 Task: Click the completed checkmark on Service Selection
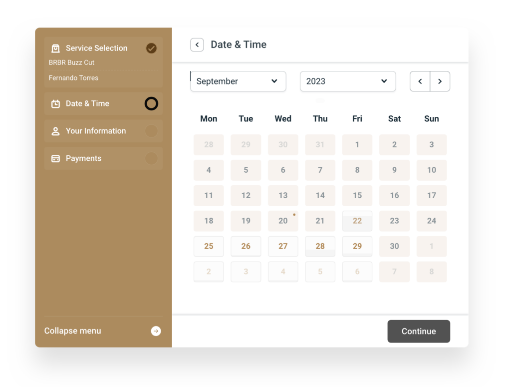tap(151, 48)
